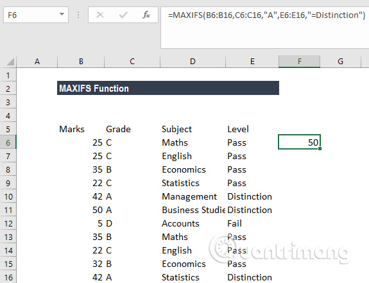Select row 6 header
This screenshot has width=369, height=283.
click(8, 142)
